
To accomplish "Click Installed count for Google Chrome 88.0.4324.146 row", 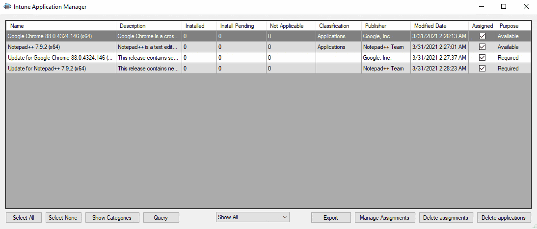I will pyautogui.click(x=199, y=36).
